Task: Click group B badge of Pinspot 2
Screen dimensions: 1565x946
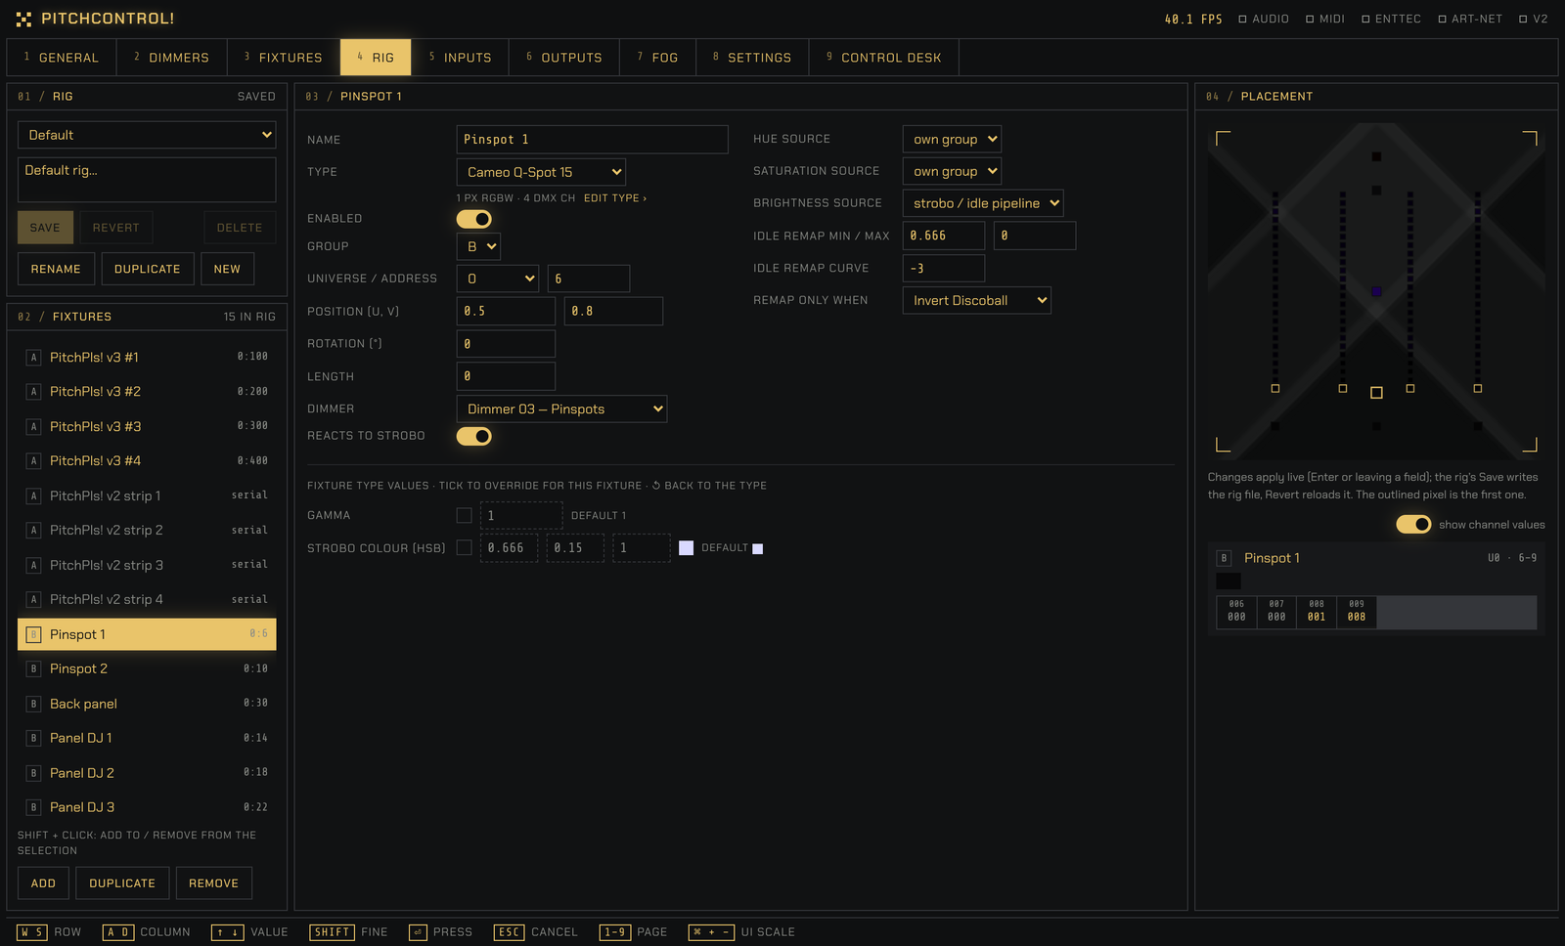Action: 33,669
